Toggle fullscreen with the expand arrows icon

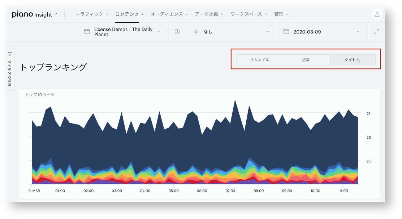[376, 32]
